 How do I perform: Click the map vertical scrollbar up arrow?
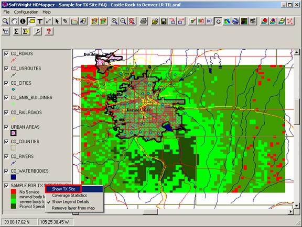pyautogui.click(x=297, y=52)
